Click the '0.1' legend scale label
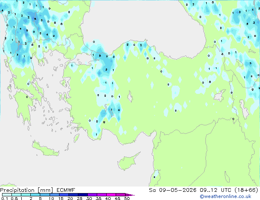Viewport: 260px width, 200px height. pos(5,198)
